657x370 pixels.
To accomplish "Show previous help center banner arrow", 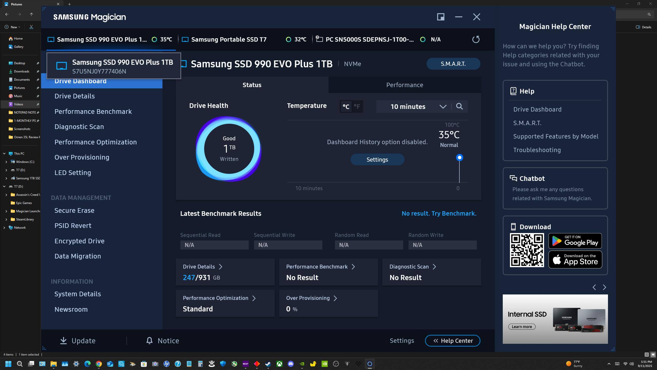I will coord(594,287).
